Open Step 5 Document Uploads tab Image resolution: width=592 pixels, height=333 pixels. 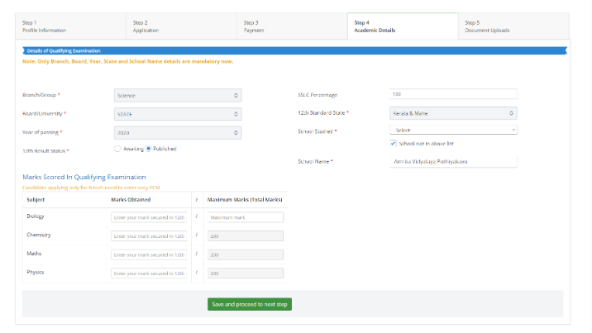(513, 26)
